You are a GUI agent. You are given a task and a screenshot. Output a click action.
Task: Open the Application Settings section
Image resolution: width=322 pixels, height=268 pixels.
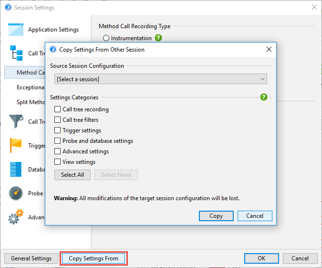53,30
